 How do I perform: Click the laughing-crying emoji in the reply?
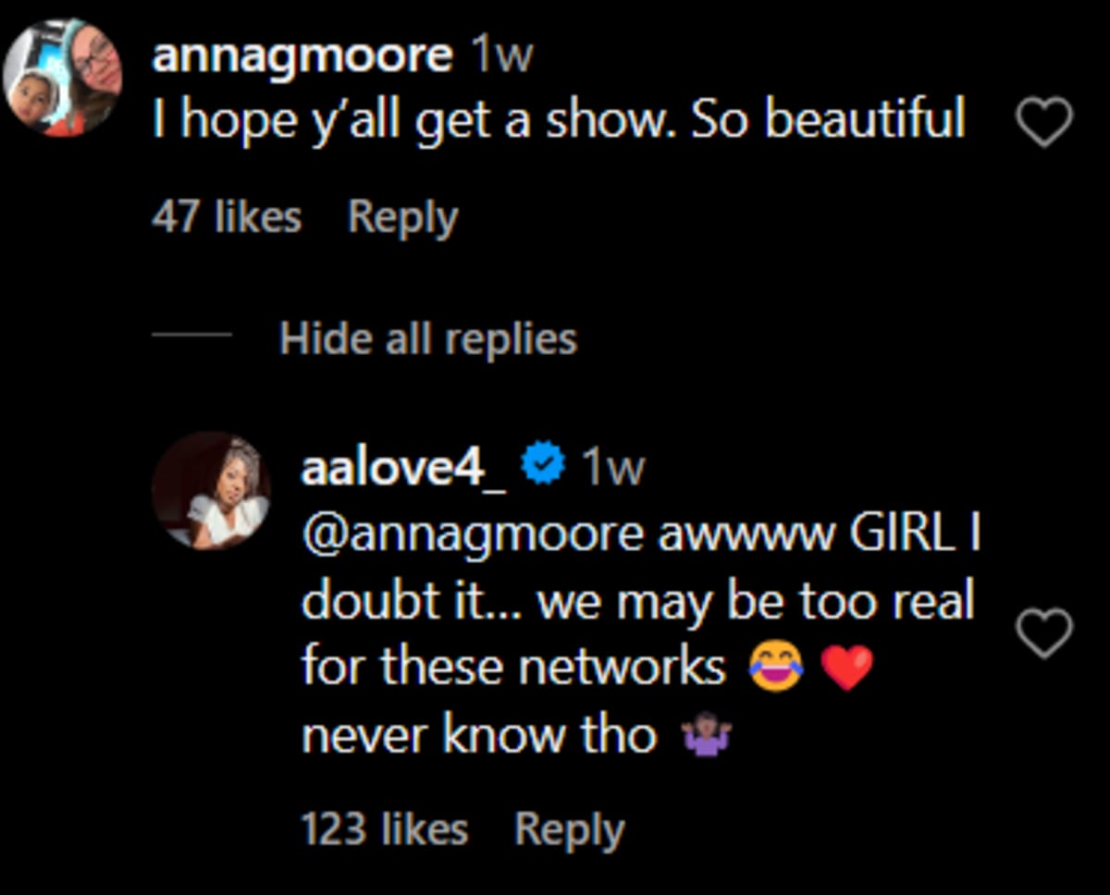pyautogui.click(x=775, y=668)
